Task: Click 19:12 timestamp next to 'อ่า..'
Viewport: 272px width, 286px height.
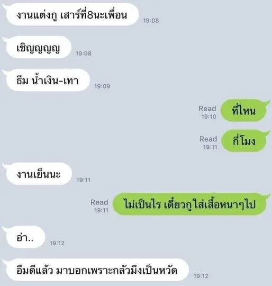Action: pos(57,243)
